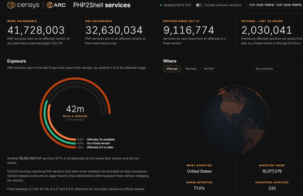Toggle Include unknown versions switch
The width and height of the screenshot is (303, 196).
click(199, 5)
